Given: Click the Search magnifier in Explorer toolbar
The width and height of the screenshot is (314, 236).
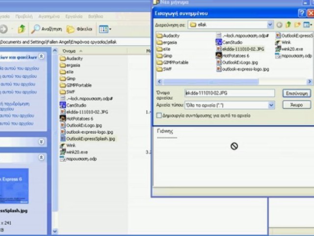Looking at the screenshot, I should coord(36,29).
